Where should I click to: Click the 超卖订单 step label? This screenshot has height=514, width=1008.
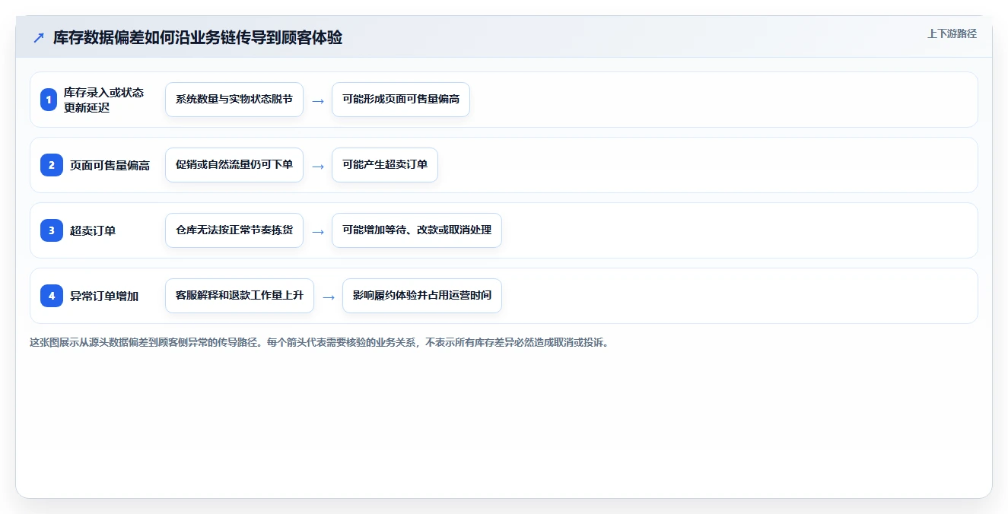[x=93, y=230]
